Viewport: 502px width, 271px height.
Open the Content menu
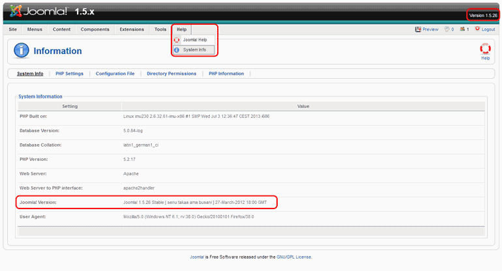61,29
